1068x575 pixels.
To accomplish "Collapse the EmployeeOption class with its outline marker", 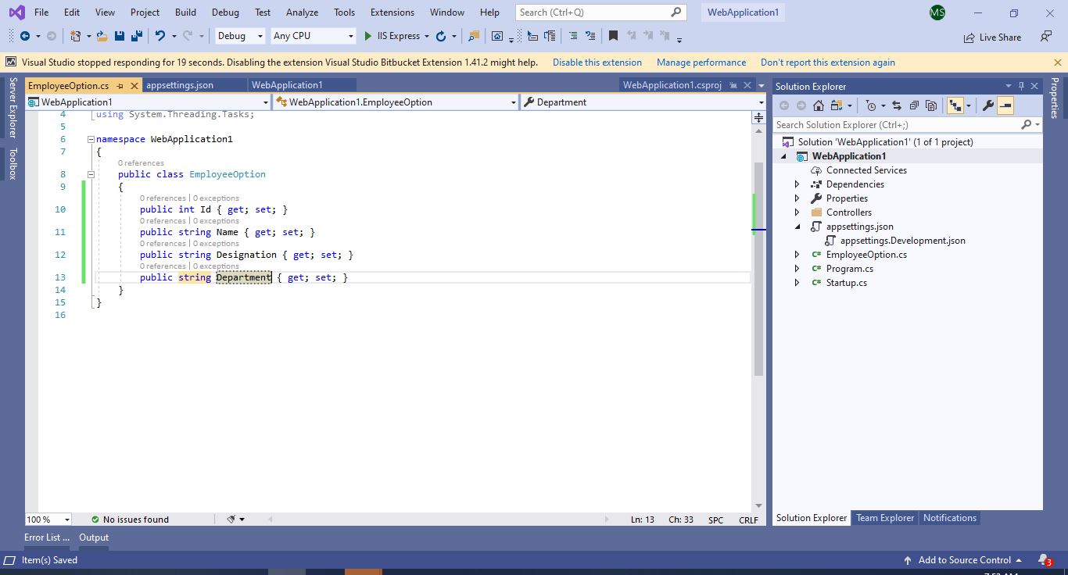I will tap(91, 173).
